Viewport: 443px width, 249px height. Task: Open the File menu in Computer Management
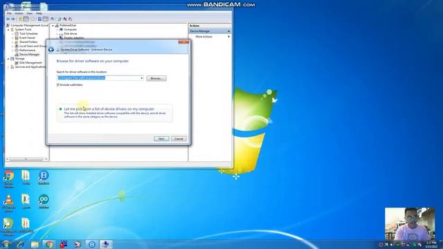9,13
